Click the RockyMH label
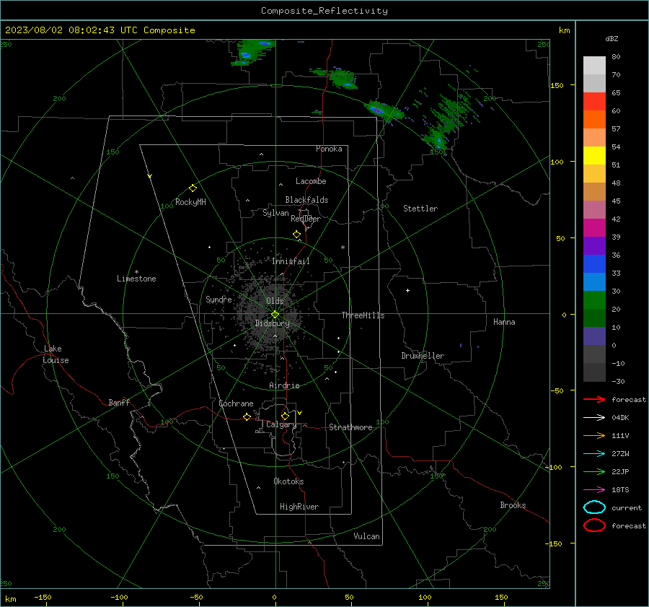649x607 pixels. point(190,202)
